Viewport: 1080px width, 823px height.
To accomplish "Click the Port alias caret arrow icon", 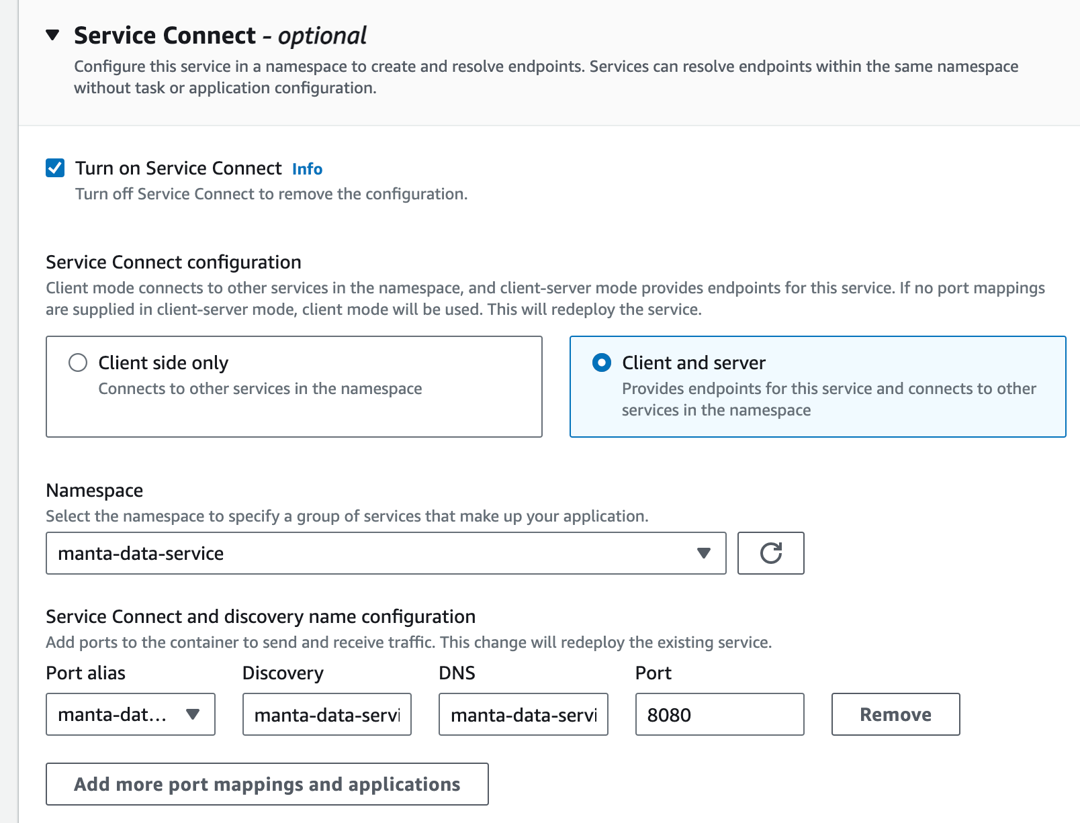I will pos(193,714).
